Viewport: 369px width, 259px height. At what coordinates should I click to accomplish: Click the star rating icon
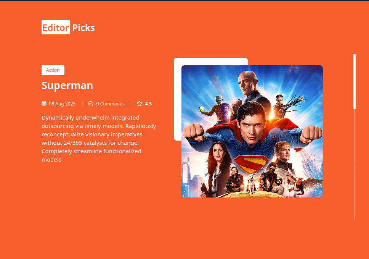(140, 104)
